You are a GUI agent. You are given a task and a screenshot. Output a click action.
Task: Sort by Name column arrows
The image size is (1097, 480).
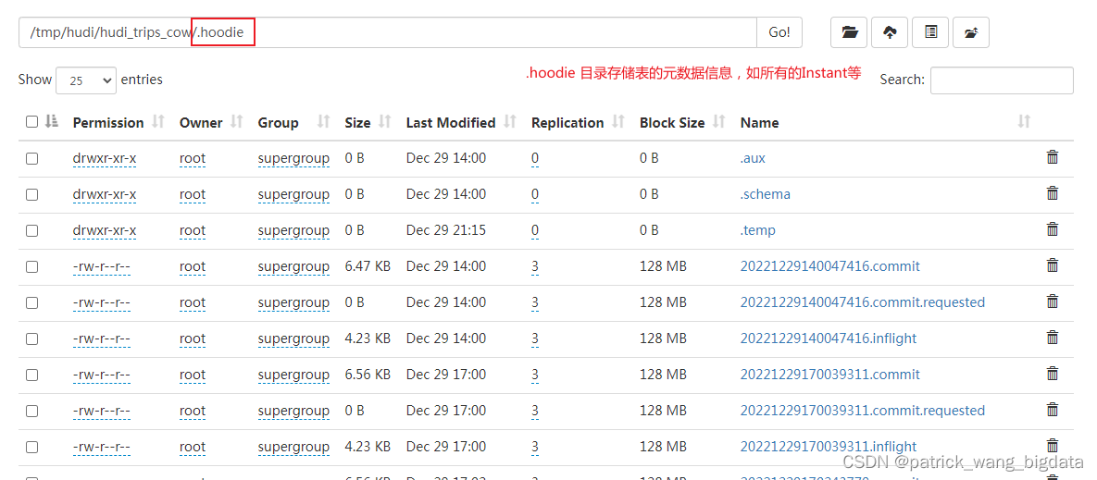[x=1024, y=122]
